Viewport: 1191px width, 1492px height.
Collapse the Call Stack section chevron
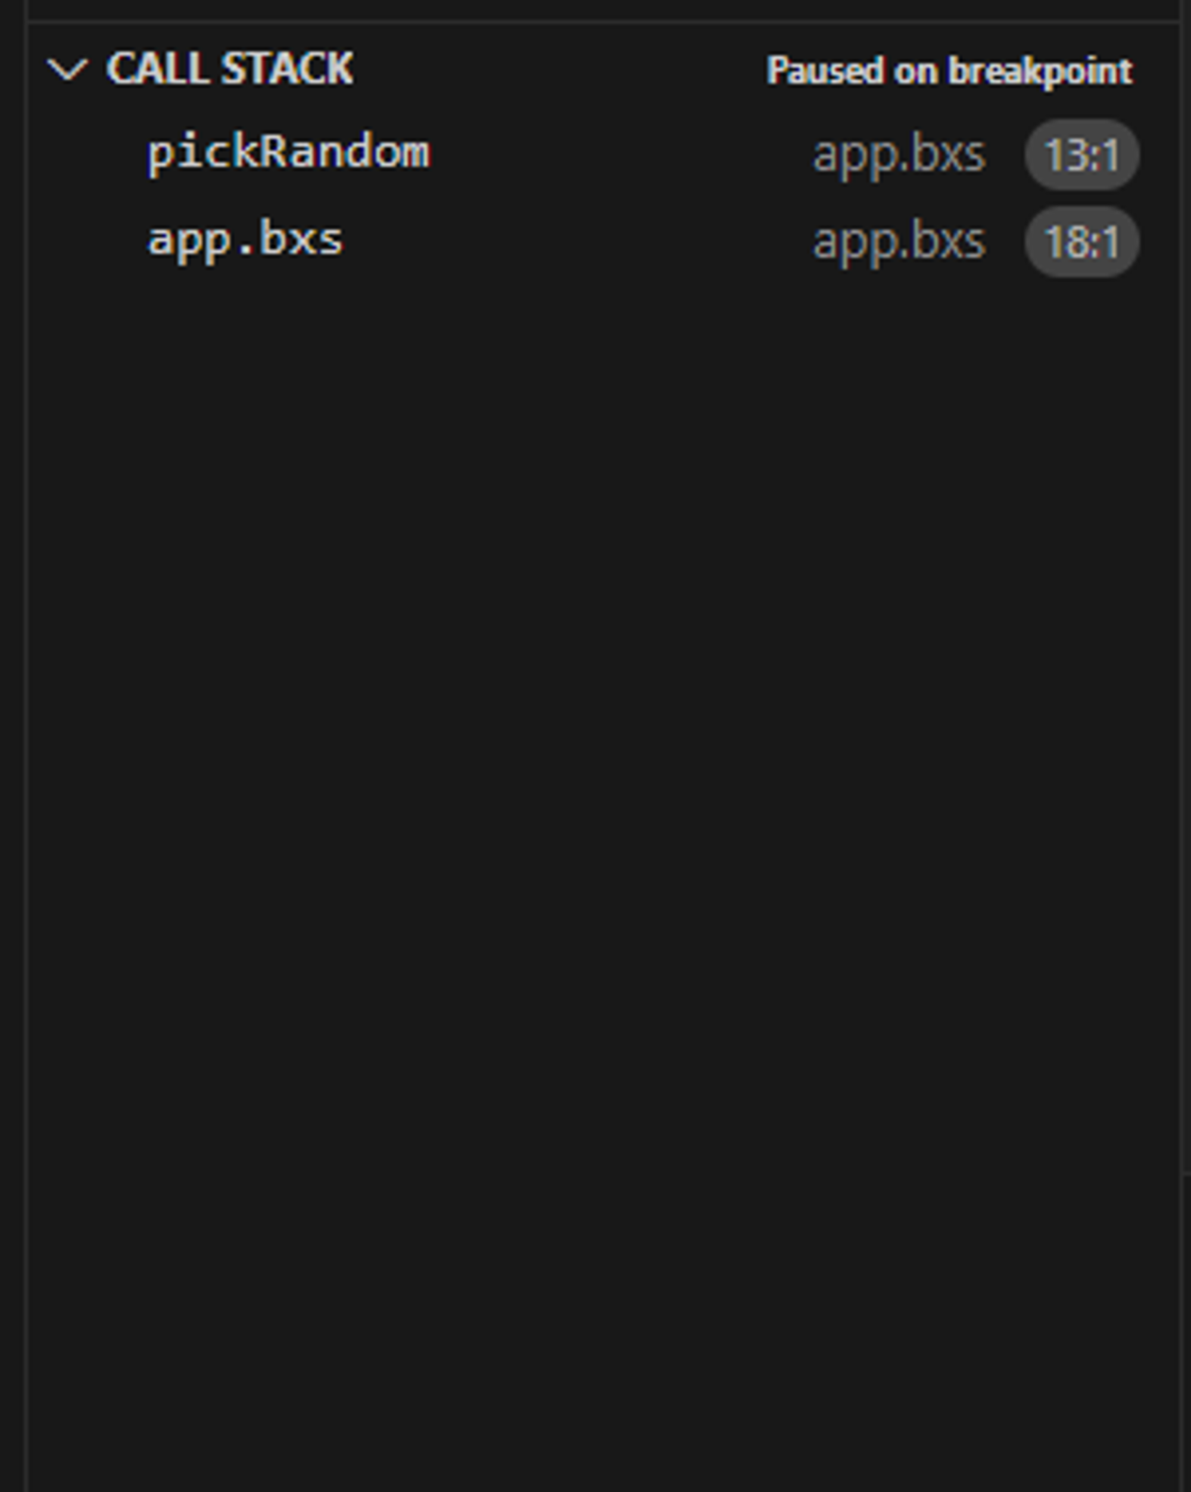67,69
